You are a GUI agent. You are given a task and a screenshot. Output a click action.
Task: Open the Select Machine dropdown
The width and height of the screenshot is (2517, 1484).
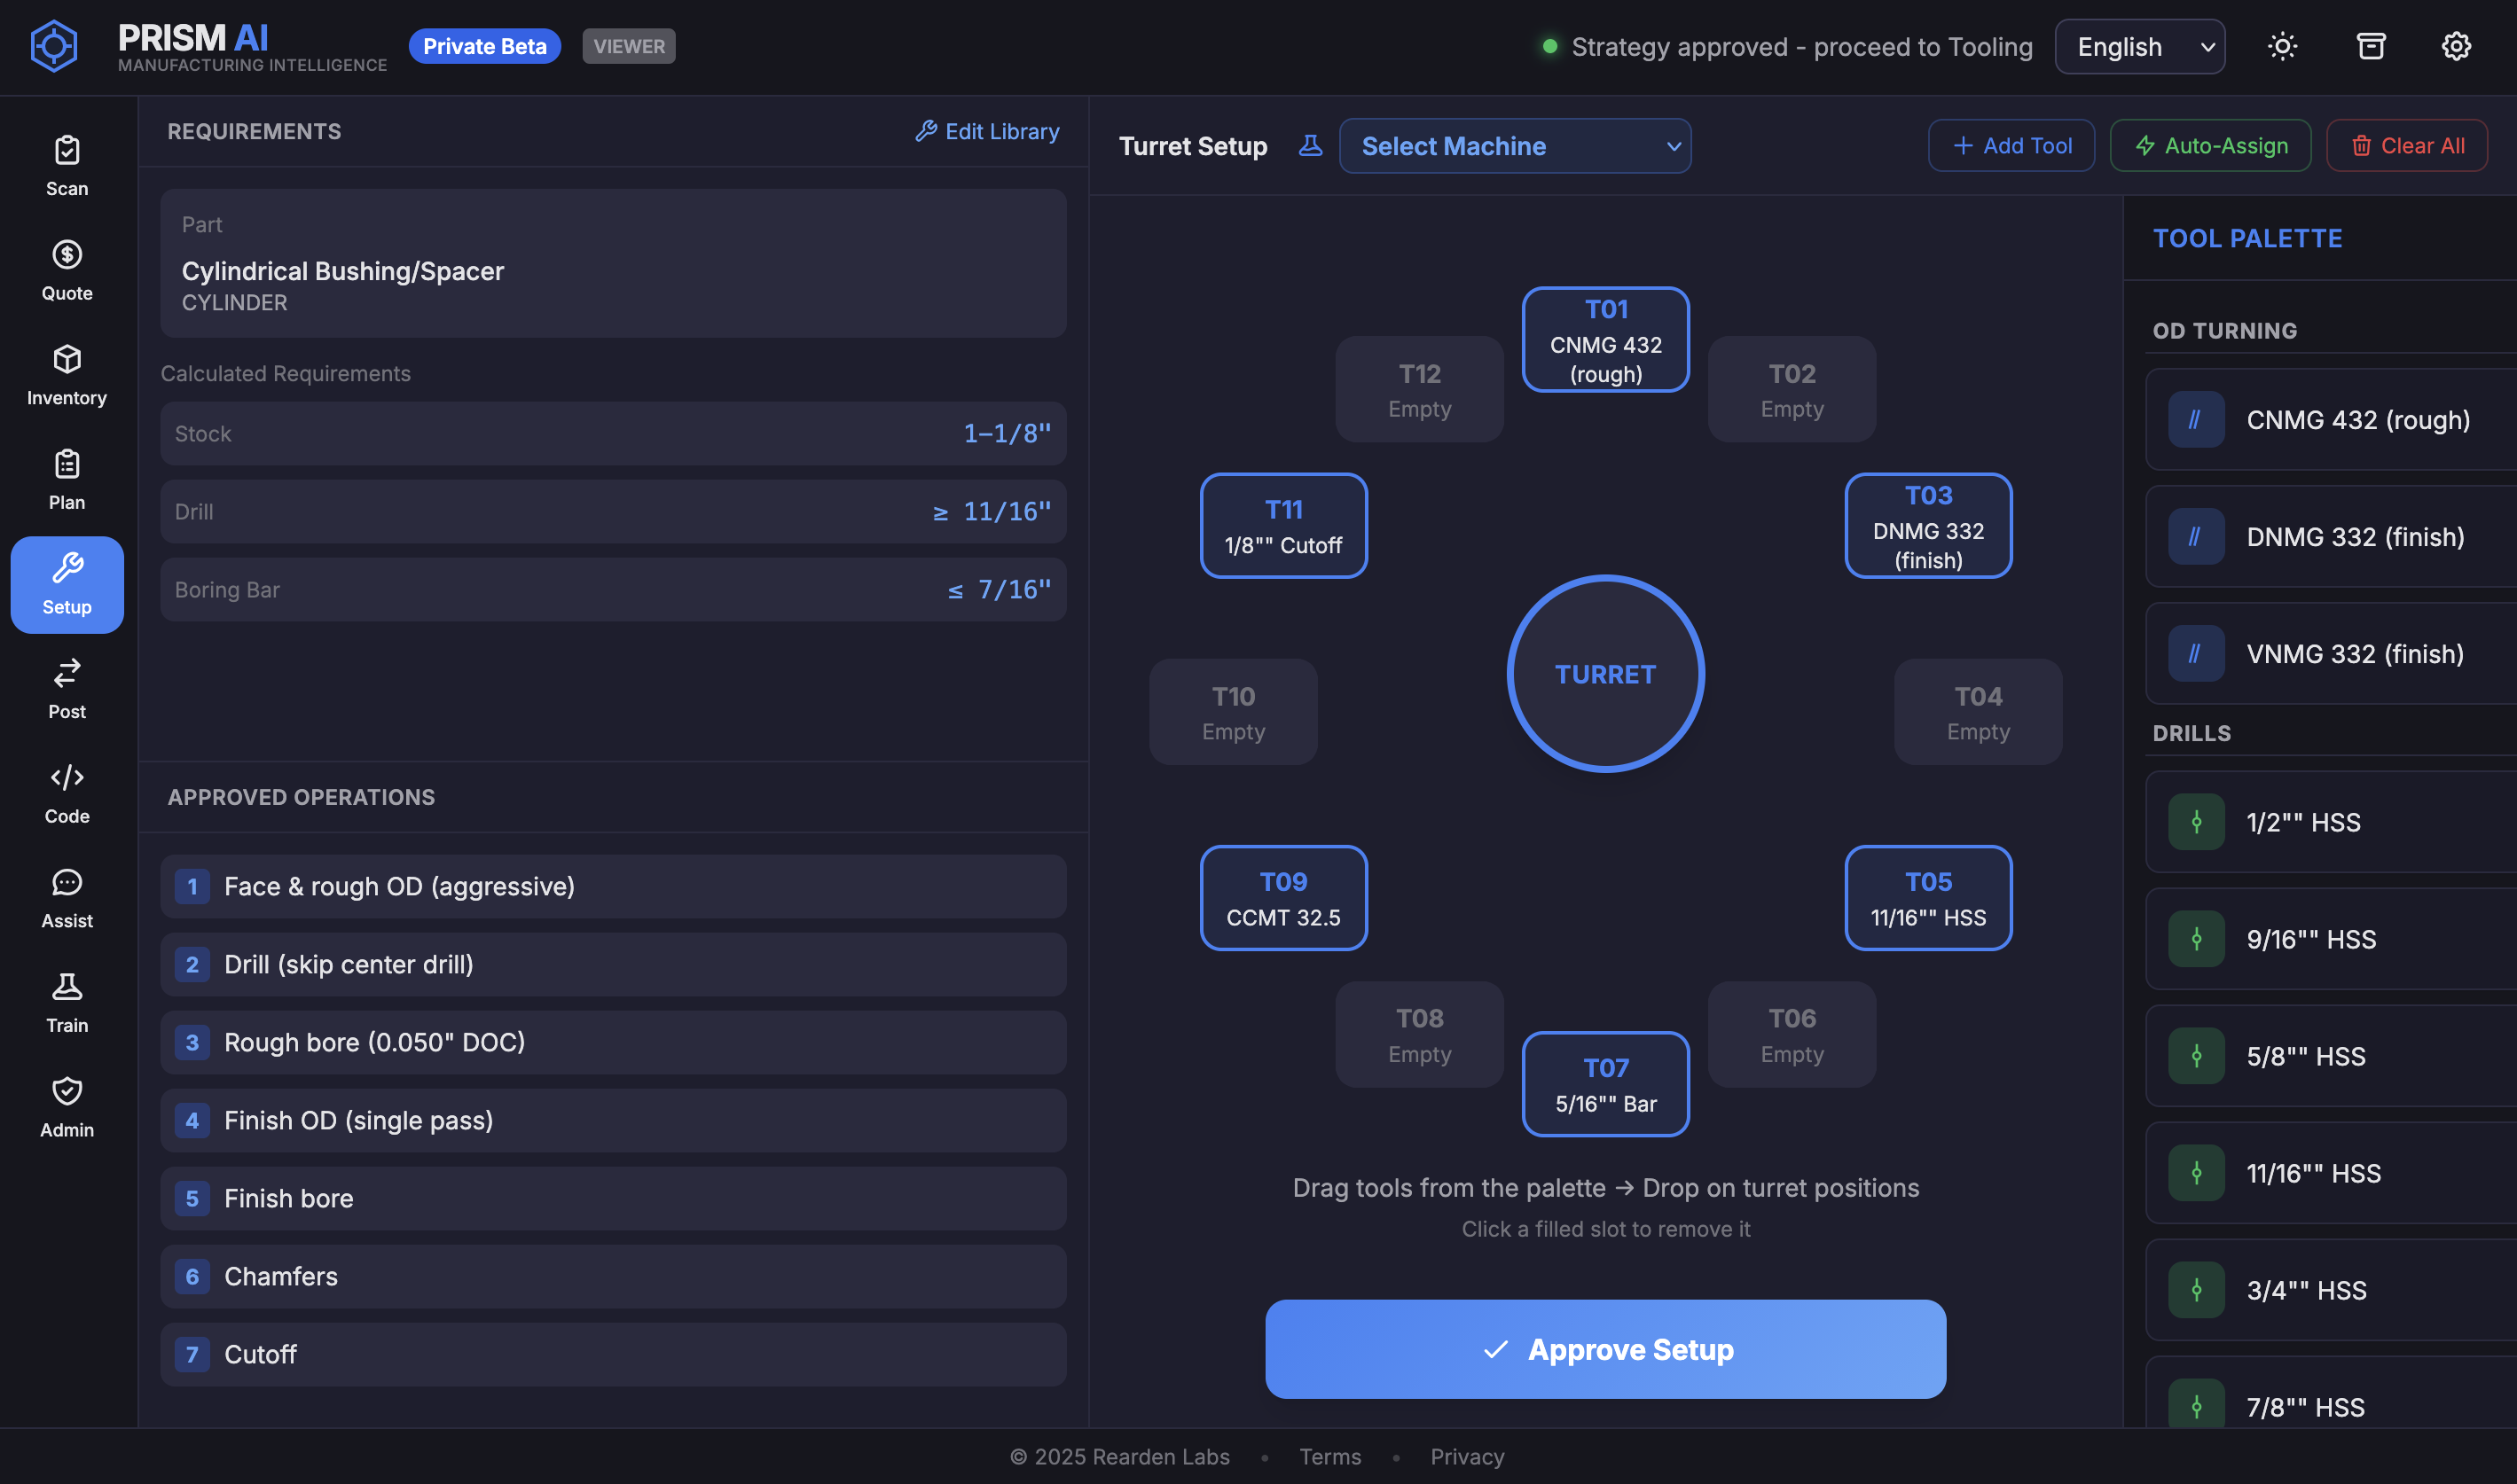click(x=1515, y=146)
